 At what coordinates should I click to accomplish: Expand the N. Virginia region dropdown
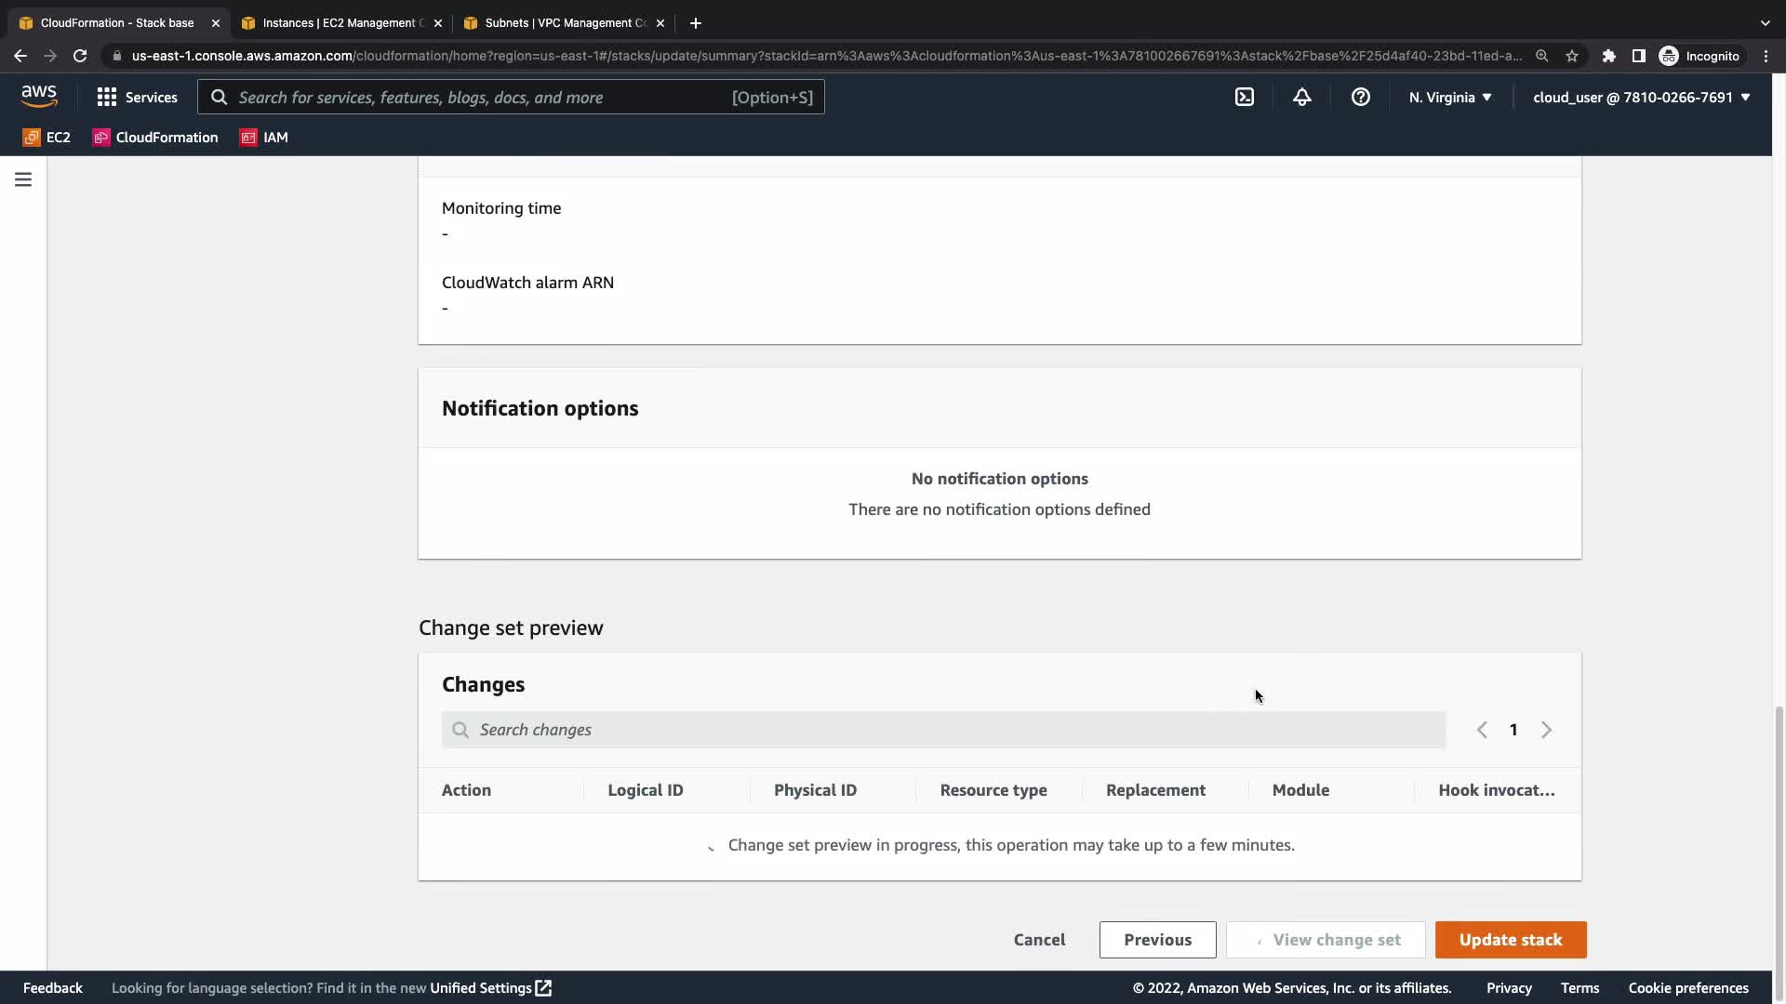[1450, 97]
